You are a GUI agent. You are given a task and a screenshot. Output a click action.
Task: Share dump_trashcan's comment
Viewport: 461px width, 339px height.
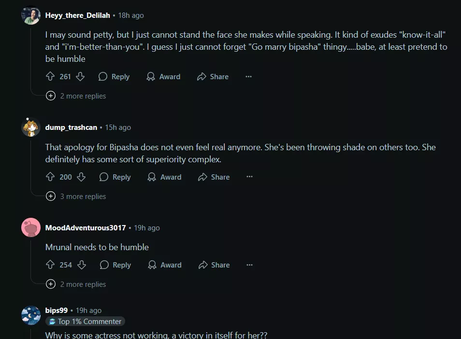[x=214, y=177]
